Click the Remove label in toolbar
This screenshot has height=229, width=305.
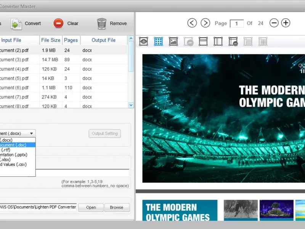tap(118, 23)
